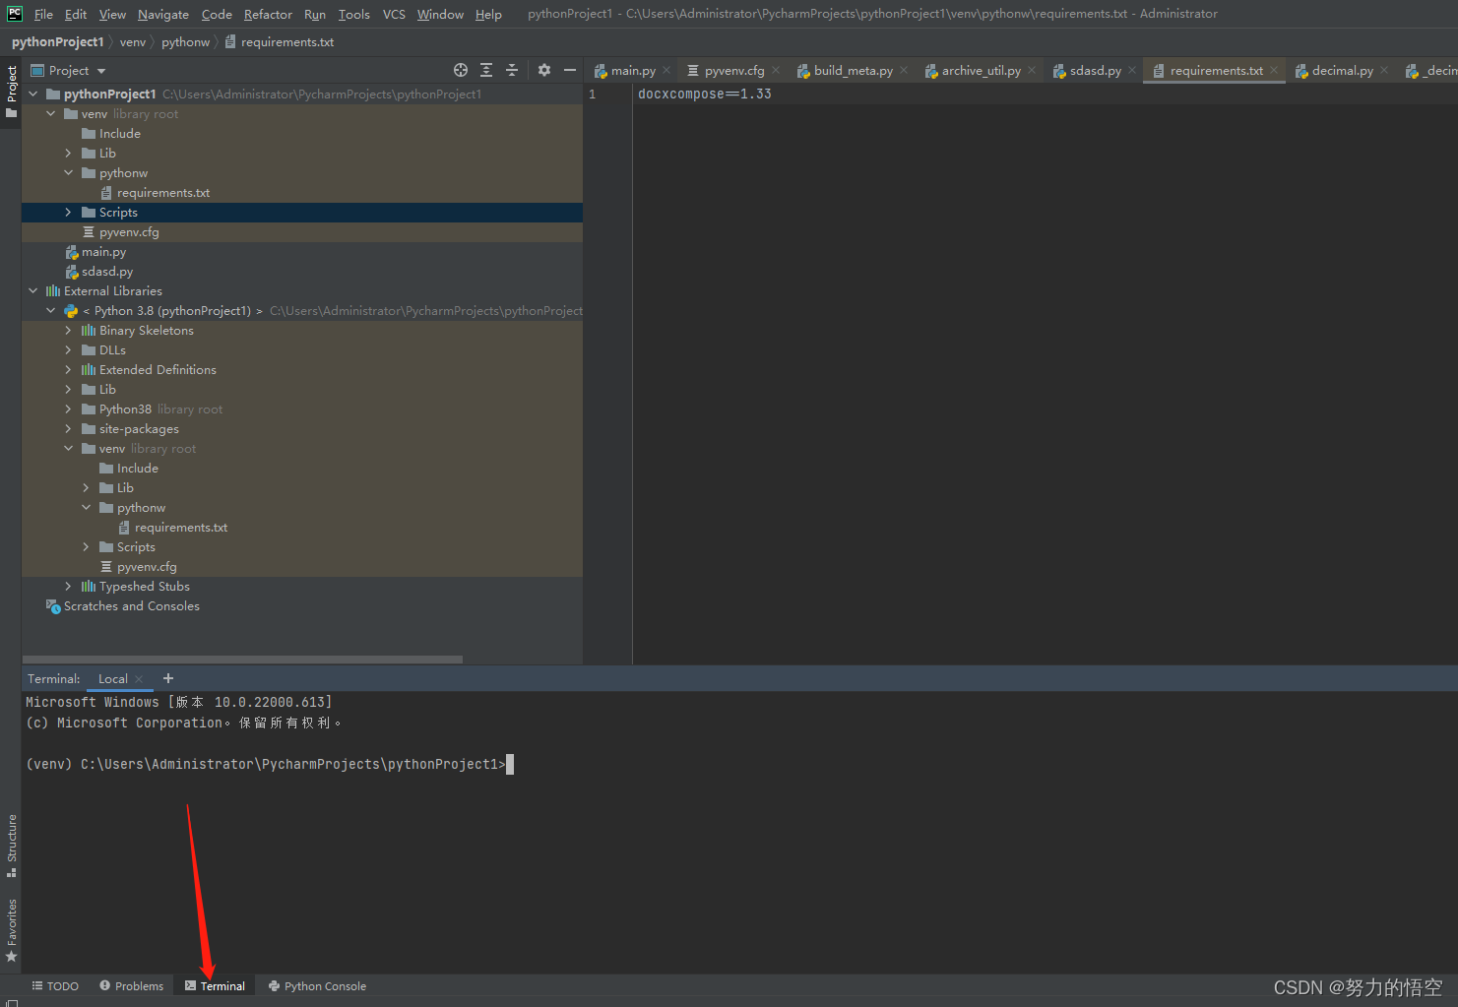Screen dimensions: 1458x1007
Task: Collapse all nodes in Project tree
Action: (x=512, y=70)
